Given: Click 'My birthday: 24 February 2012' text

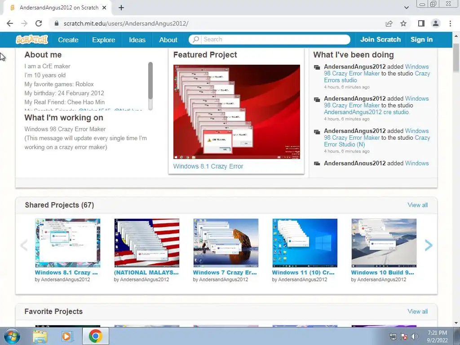Looking at the screenshot, I should [x=64, y=93].
